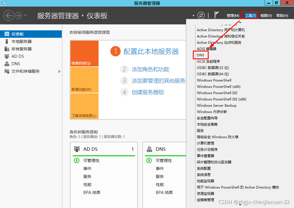This screenshot has height=208, width=294.
Task: Open the 帮助(H) menu
Action: [x=282, y=16]
